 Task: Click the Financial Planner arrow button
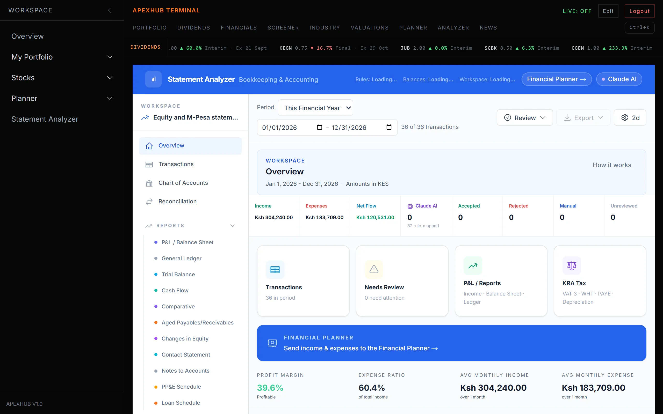[x=556, y=79]
